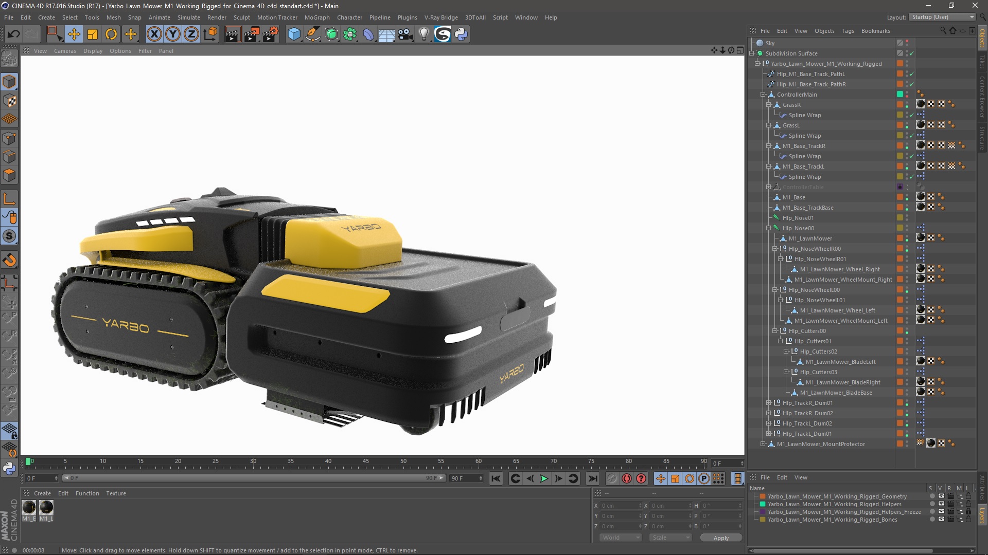Image resolution: width=988 pixels, height=555 pixels.
Task: Expand the M1_LawnMower_MountProtector node
Action: pyautogui.click(x=763, y=444)
